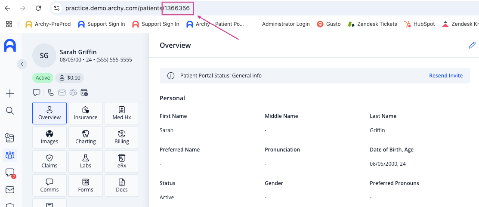
Task: Click the plus icon in the sidebar
Action: tap(10, 93)
